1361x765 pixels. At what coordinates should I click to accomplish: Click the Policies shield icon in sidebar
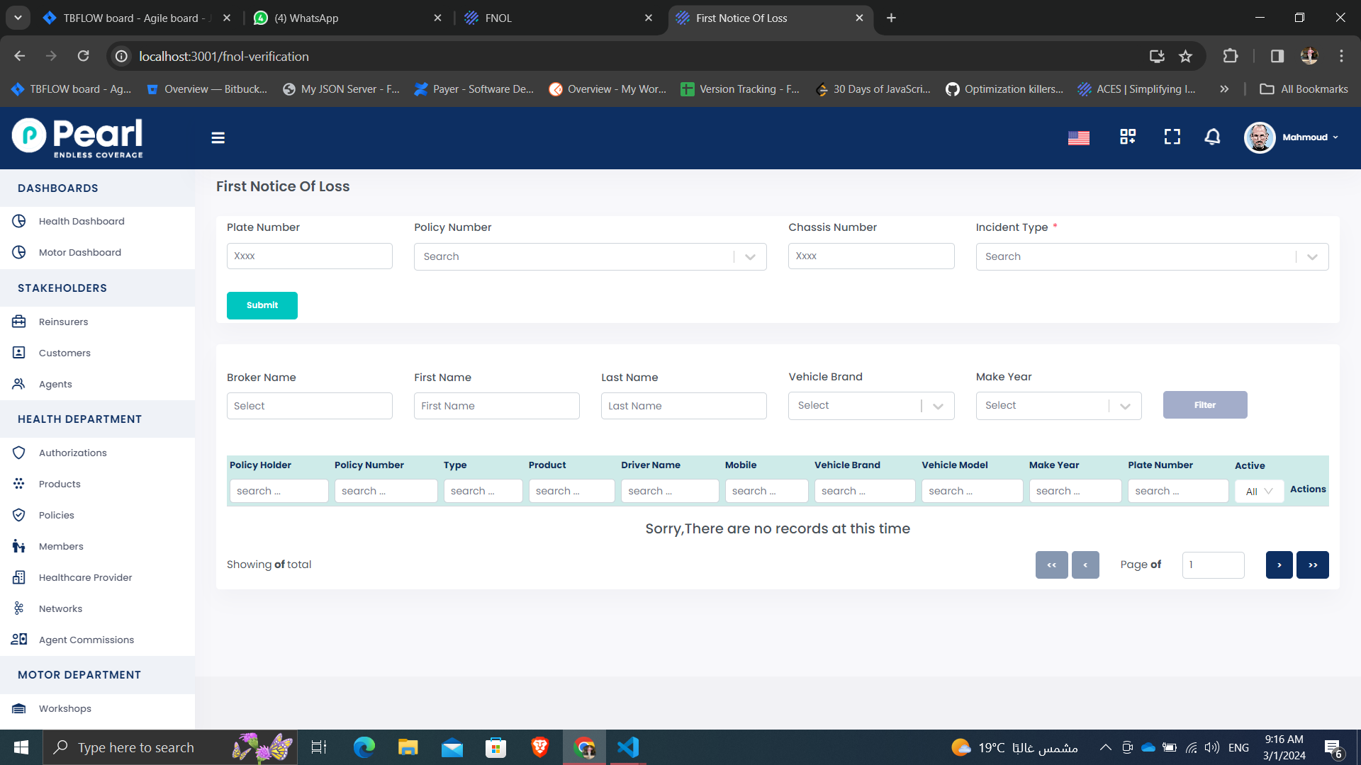[19, 515]
